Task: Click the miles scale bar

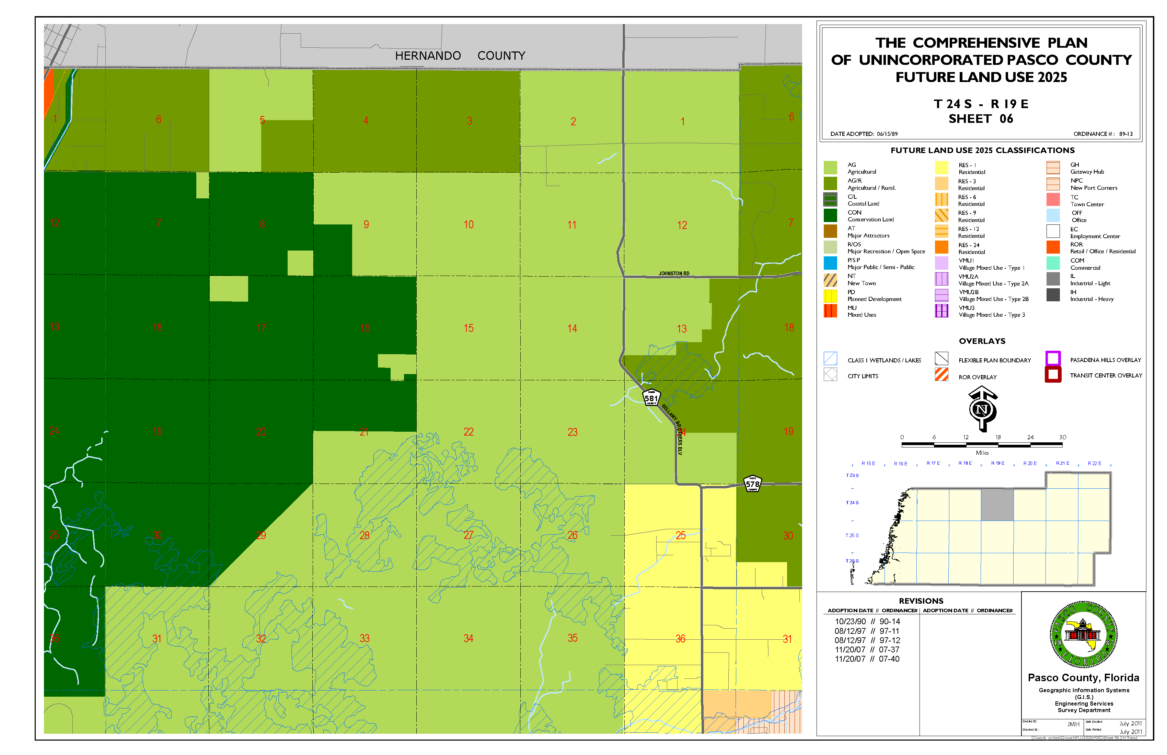Action: [x=982, y=445]
